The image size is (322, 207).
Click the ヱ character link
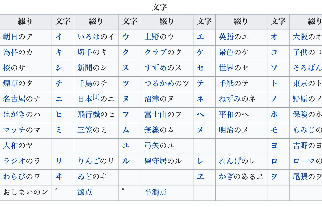pyautogui.click(x=200, y=177)
